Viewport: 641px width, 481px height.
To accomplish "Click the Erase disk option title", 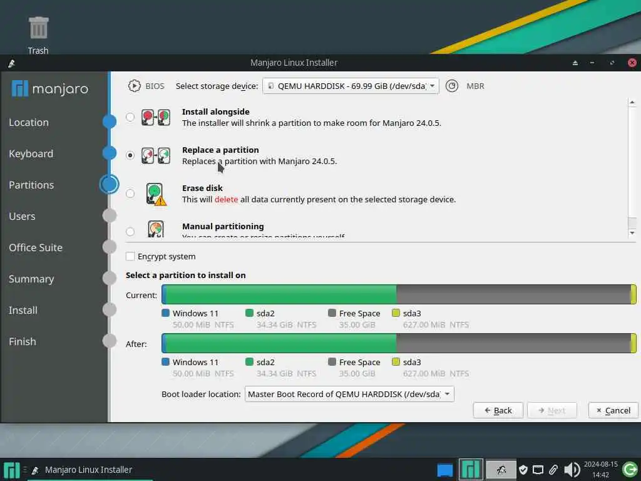I will coord(202,188).
